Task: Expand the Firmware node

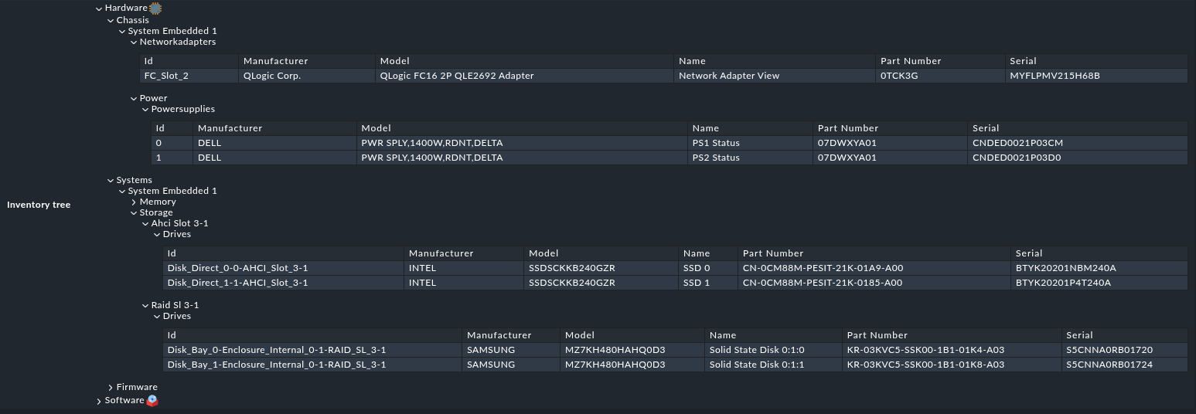Action: (111, 388)
